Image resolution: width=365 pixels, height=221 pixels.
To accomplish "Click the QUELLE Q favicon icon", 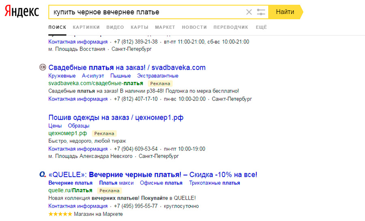I will pyautogui.click(x=43, y=174).
